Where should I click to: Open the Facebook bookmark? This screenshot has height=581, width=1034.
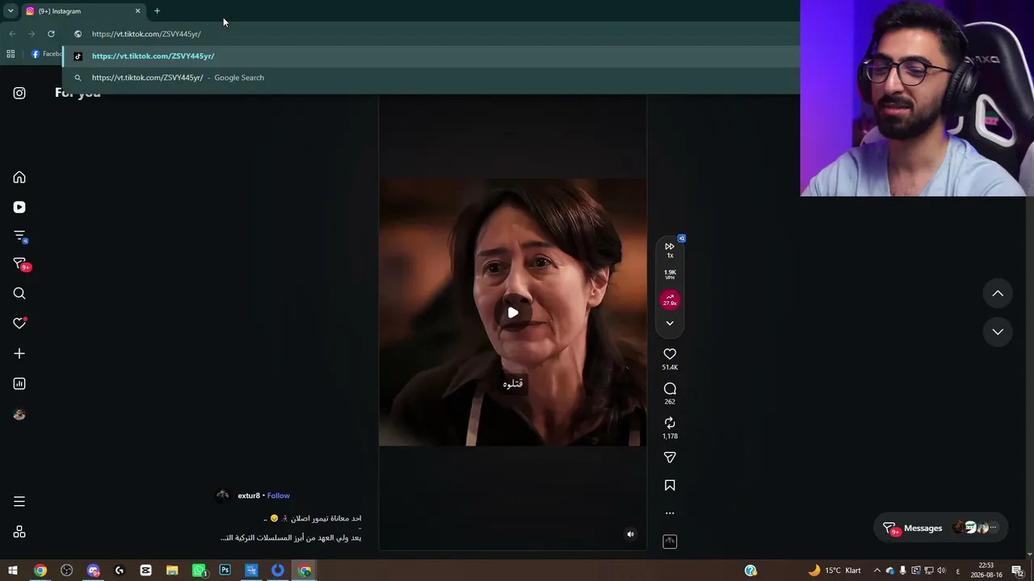point(46,54)
